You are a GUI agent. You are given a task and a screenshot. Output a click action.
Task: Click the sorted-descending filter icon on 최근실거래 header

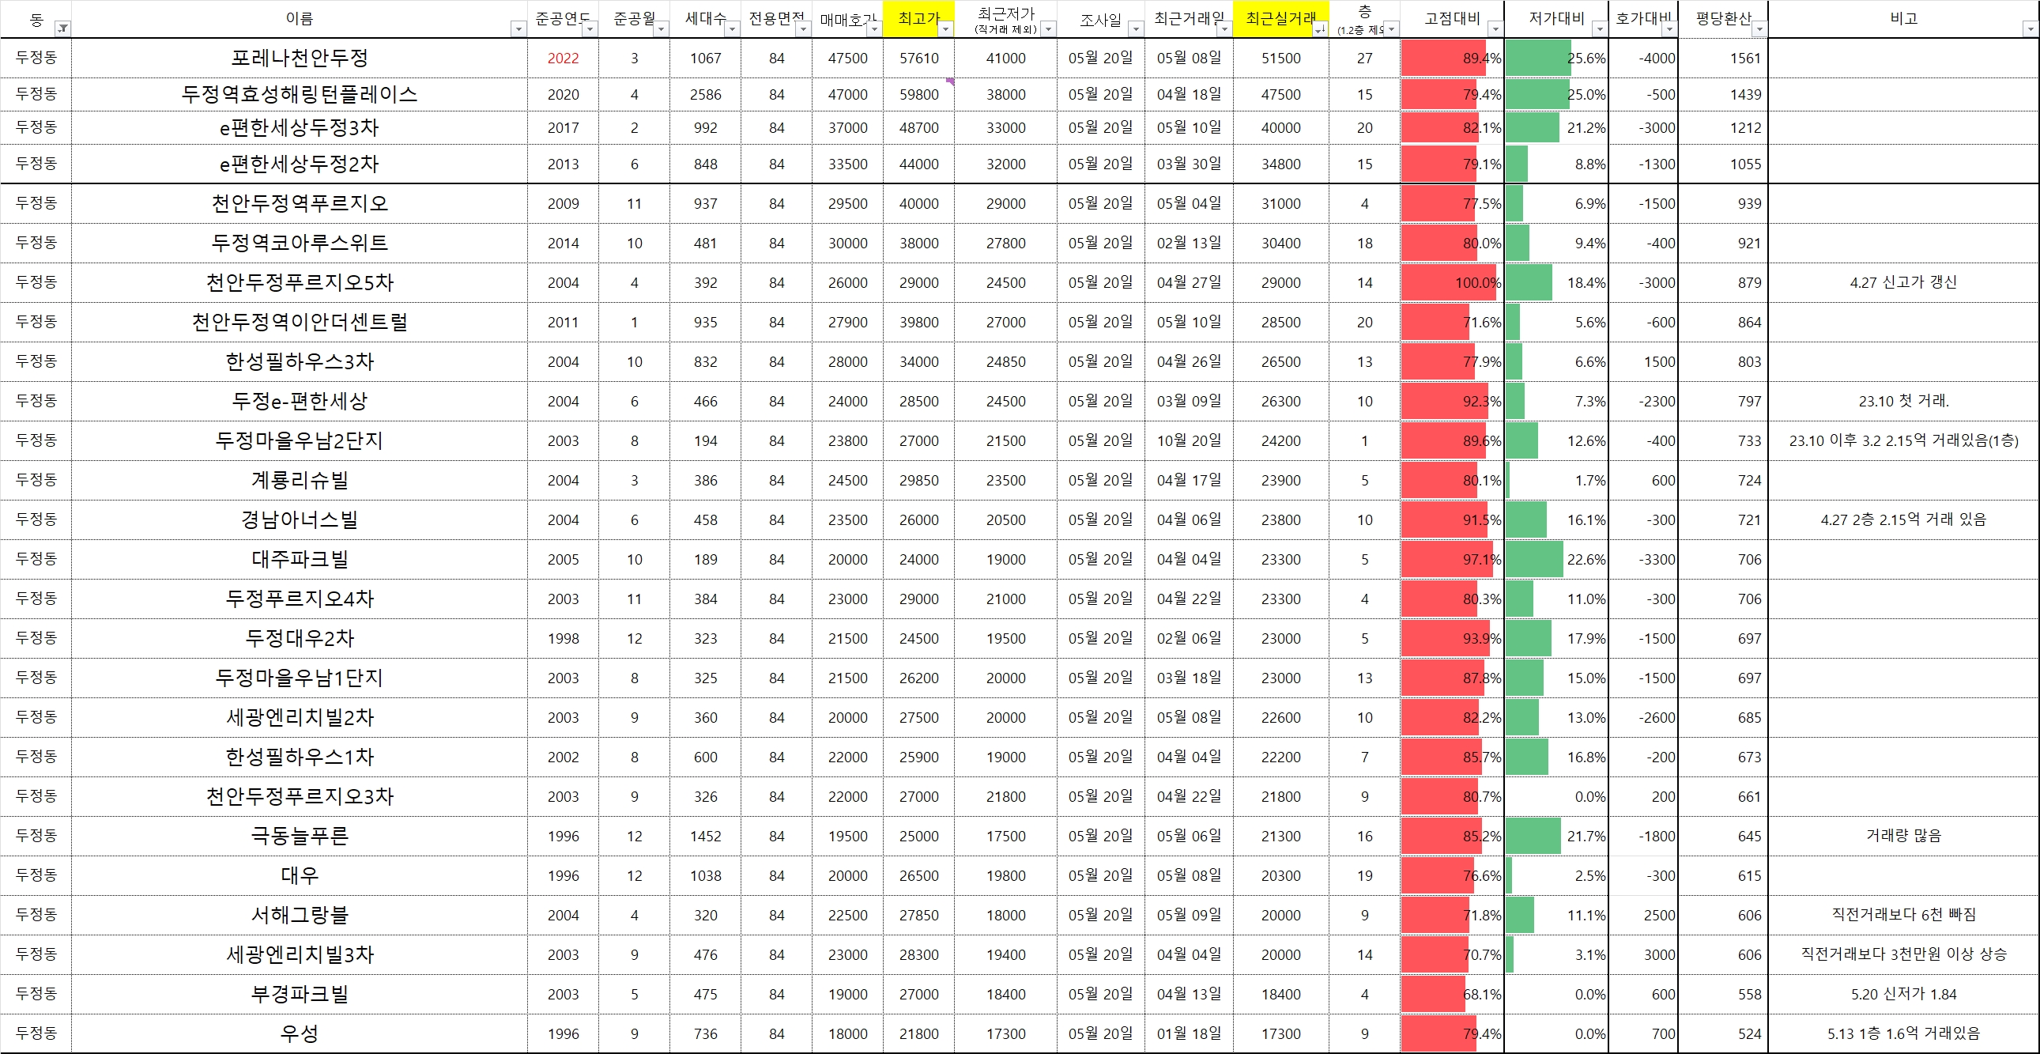coord(1319,29)
